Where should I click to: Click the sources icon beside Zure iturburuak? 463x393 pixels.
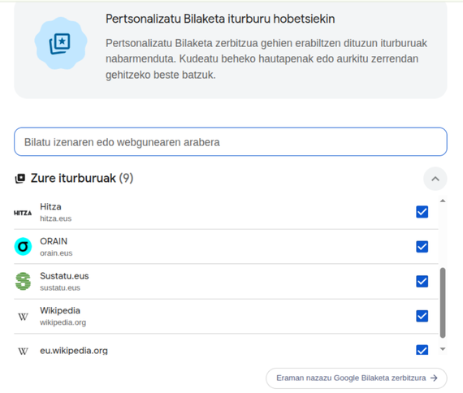[20, 179]
